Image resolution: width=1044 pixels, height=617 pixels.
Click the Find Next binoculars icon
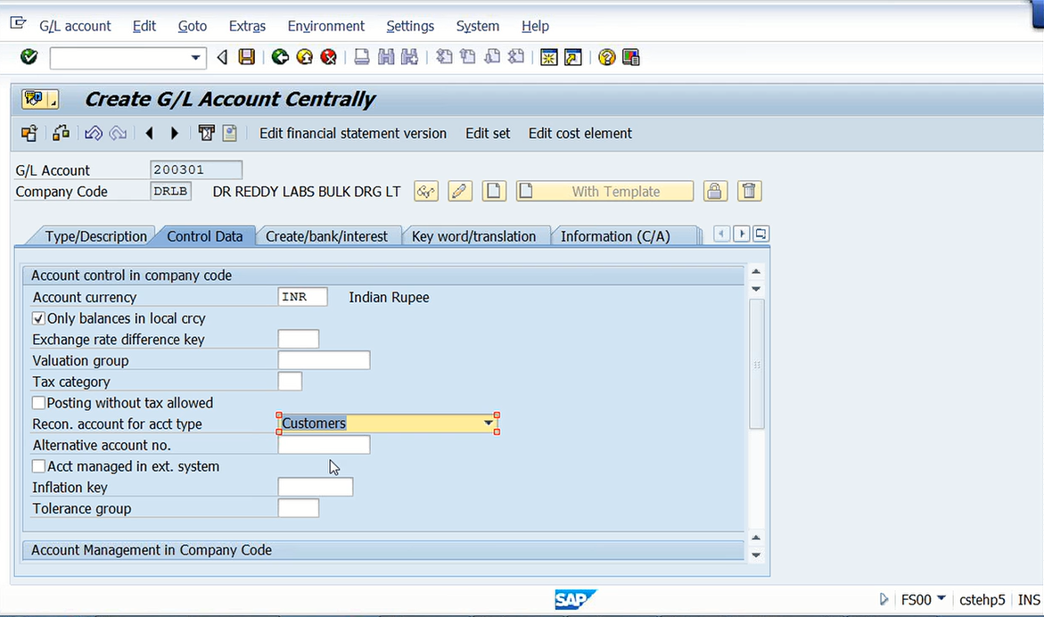tap(409, 57)
